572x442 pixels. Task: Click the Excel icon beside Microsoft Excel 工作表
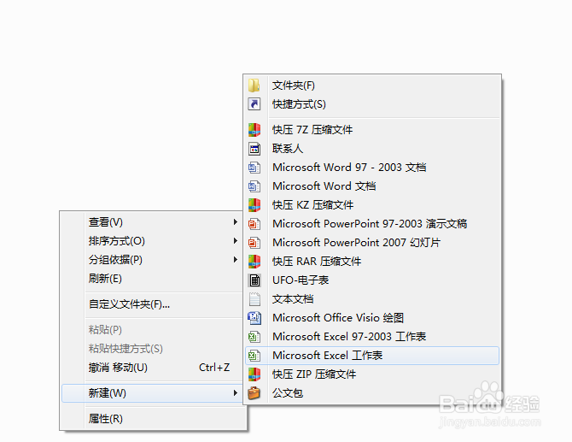coord(254,356)
